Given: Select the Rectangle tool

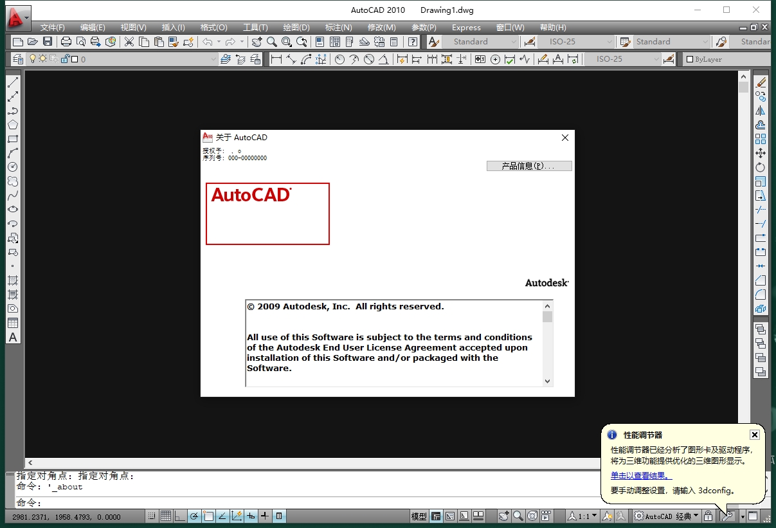Looking at the screenshot, I should [x=13, y=139].
